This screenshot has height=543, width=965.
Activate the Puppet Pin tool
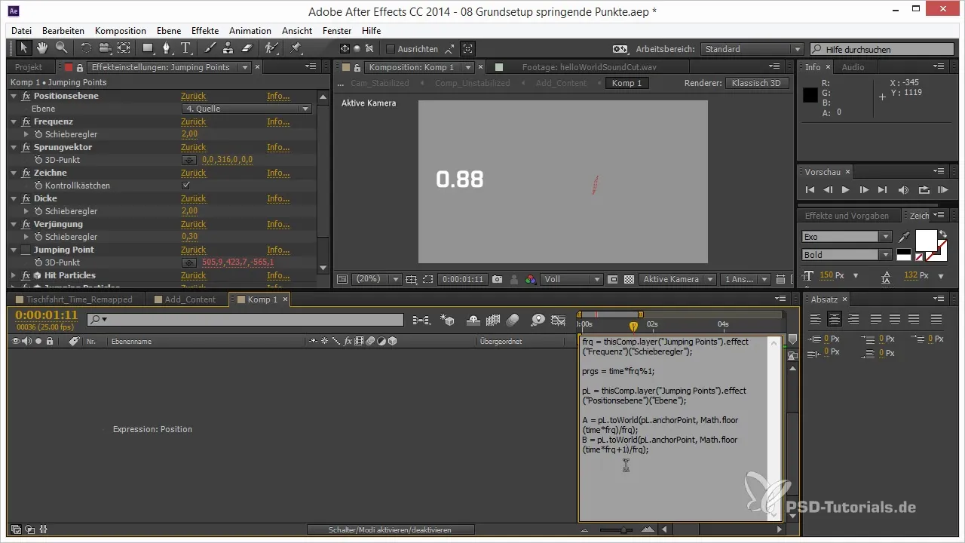point(296,48)
